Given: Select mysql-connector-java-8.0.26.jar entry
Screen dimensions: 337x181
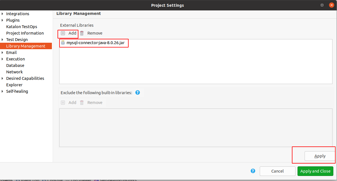Looking at the screenshot, I should tap(95, 43).
